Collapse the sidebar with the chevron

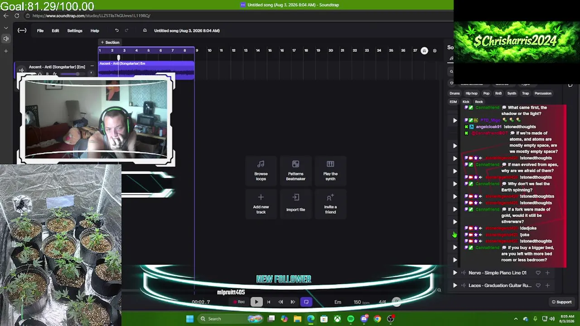tap(6, 28)
